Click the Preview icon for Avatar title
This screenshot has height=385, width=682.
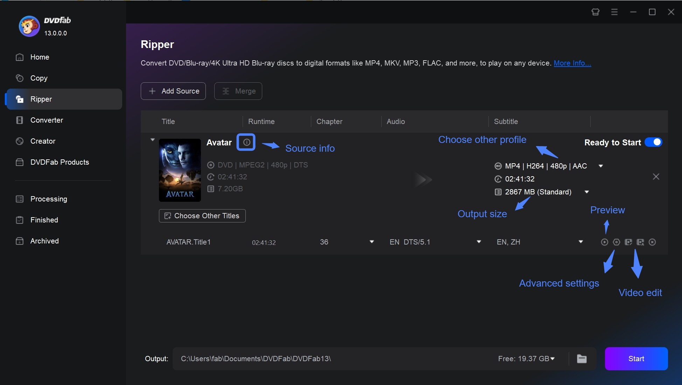[x=605, y=241]
